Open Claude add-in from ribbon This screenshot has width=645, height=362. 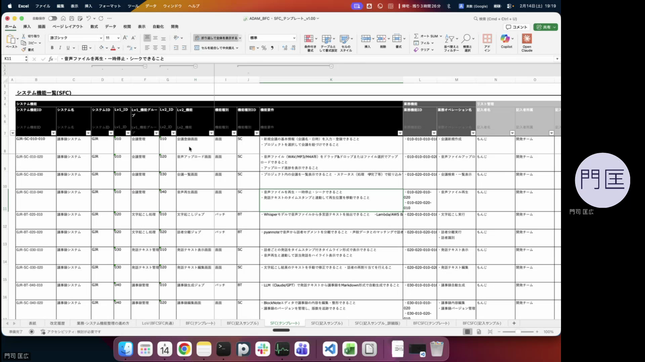pyautogui.click(x=526, y=39)
